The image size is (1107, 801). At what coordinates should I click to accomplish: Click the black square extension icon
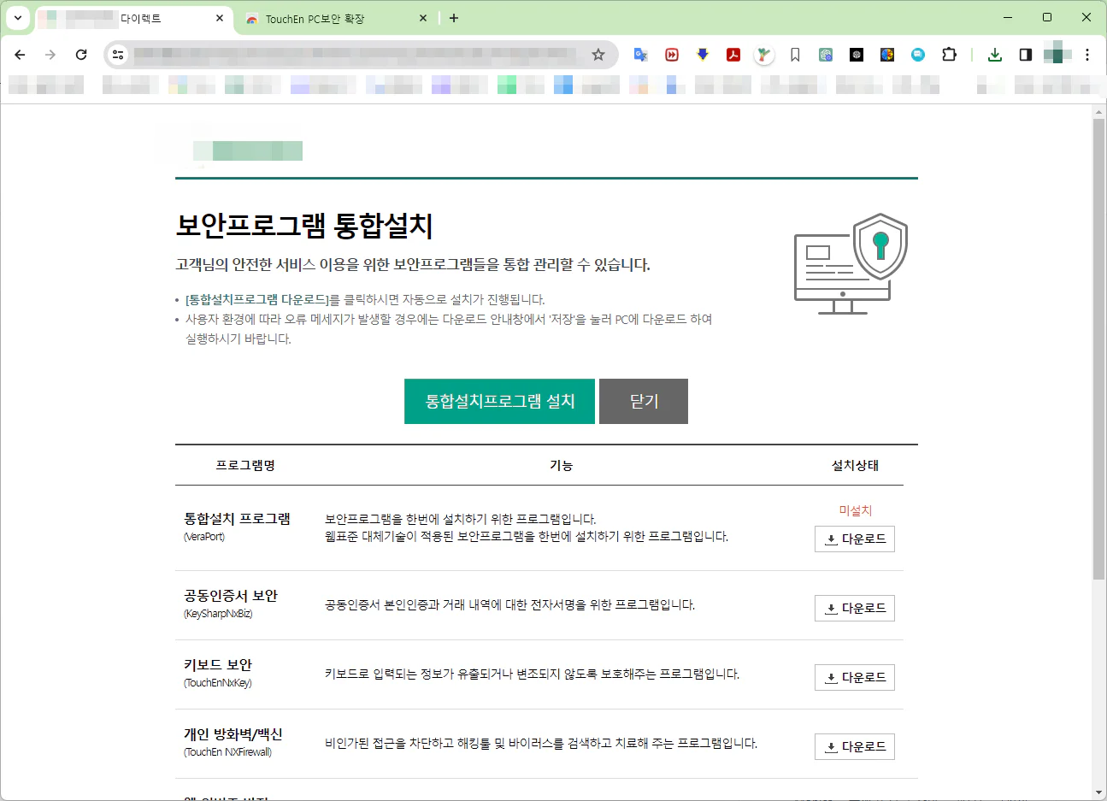[x=857, y=55]
